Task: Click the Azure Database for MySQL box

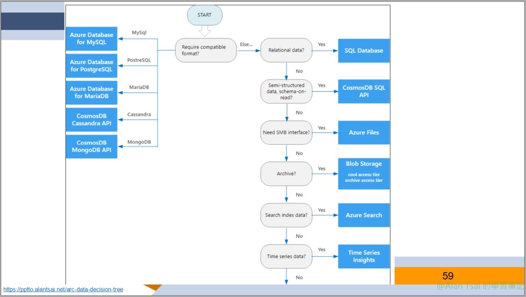Action: [x=92, y=39]
